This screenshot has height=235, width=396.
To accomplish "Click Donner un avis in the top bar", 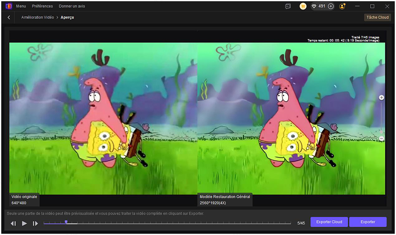I will click(72, 6).
